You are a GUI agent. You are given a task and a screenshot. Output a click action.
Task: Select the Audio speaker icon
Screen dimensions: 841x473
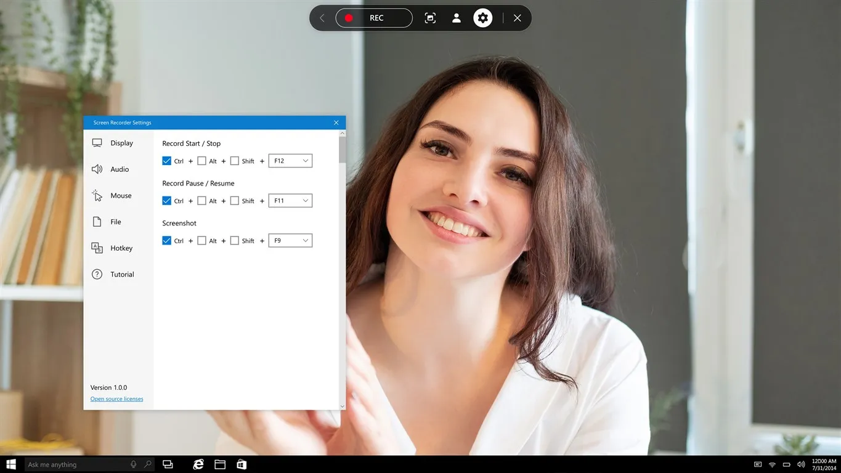[97, 169]
